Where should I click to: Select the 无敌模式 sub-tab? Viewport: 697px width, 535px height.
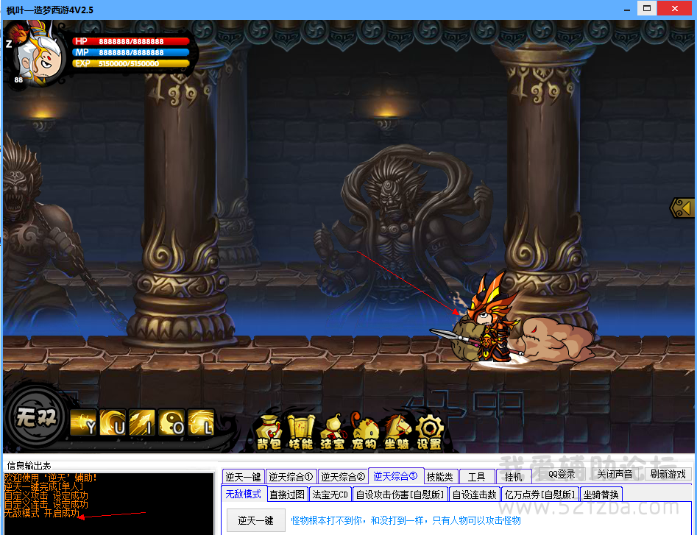click(x=244, y=494)
